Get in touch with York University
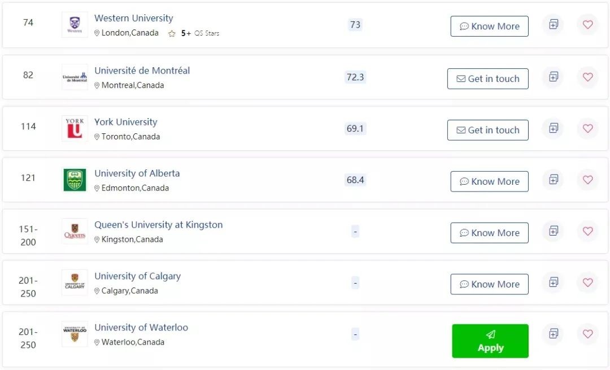Viewport: 610px width, 370px height. (488, 130)
